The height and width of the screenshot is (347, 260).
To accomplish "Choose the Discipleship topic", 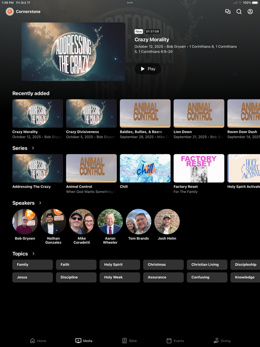I will pyautogui.click(x=245, y=265).
